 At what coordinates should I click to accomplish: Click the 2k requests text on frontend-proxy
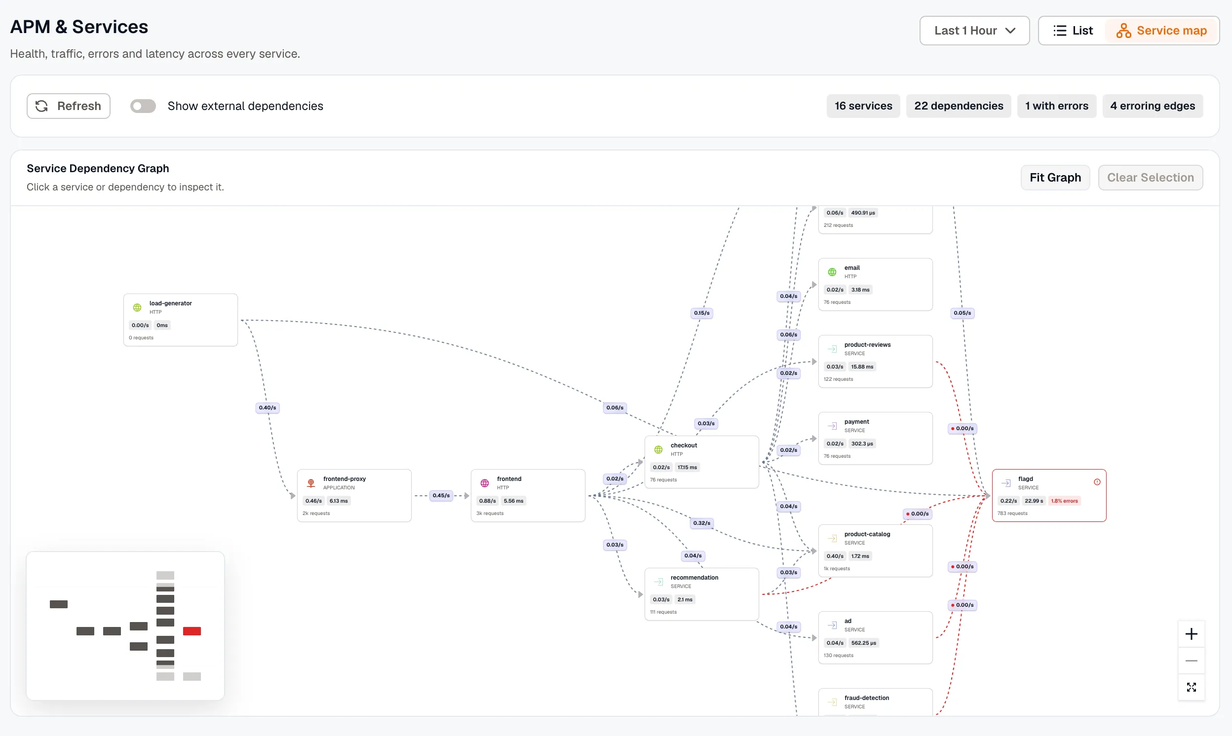(315, 514)
